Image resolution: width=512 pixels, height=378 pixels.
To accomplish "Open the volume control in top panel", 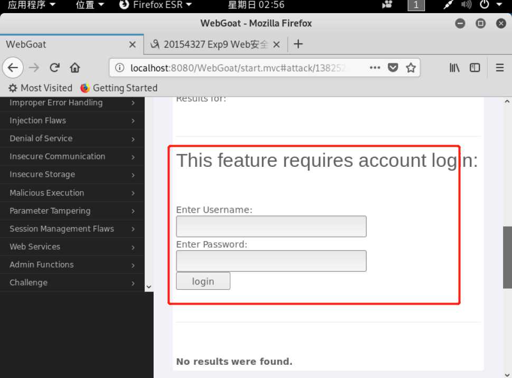I will point(466,5).
